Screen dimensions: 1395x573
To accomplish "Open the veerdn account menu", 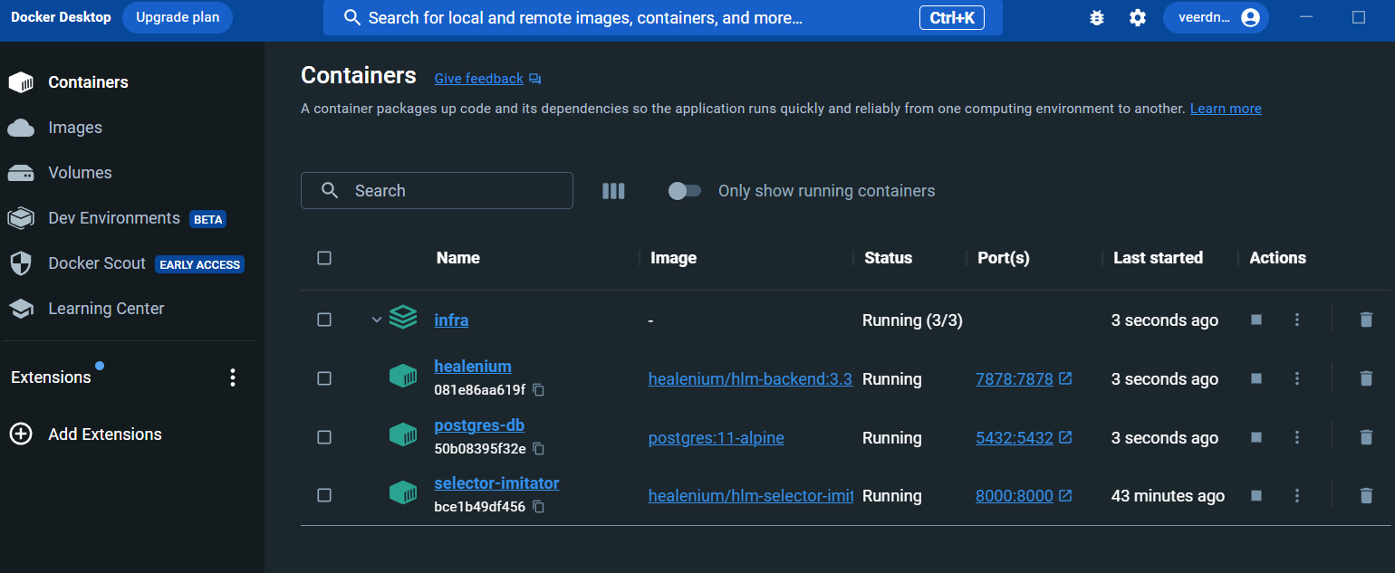I will [x=1216, y=17].
